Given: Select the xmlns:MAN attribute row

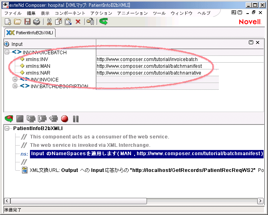Looking at the screenshot, I should click(x=38, y=66).
